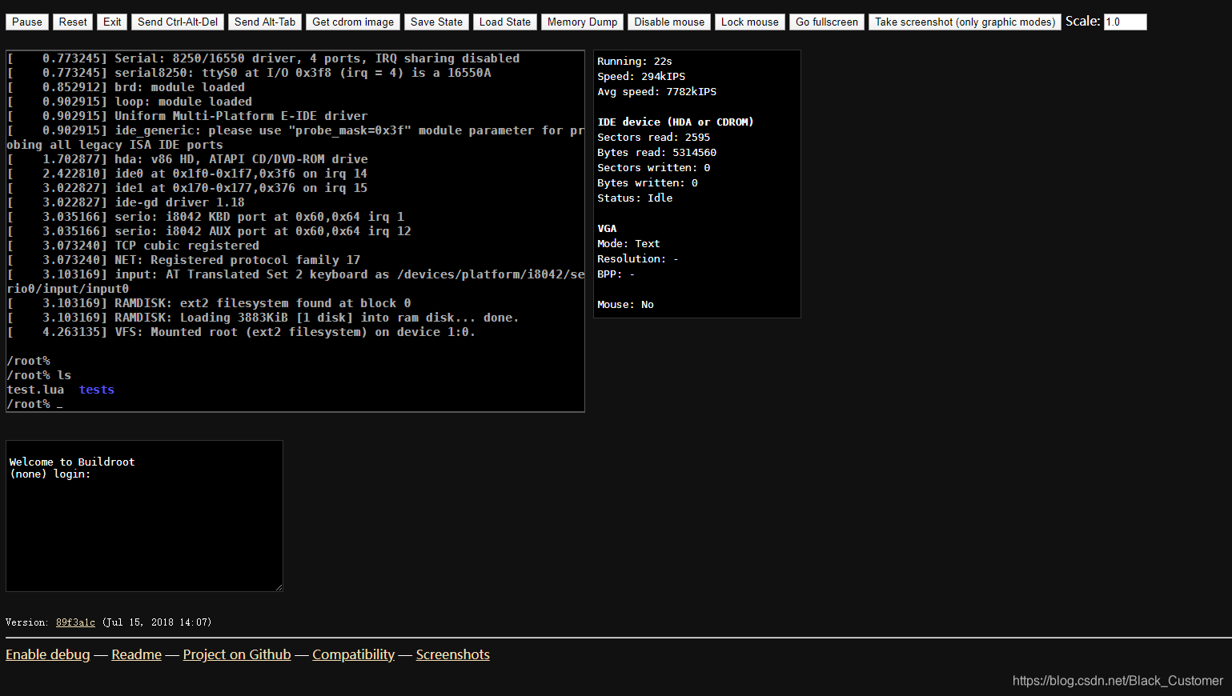
Task: Click 'Speed: 294kIPS' text
Action: tap(641, 76)
